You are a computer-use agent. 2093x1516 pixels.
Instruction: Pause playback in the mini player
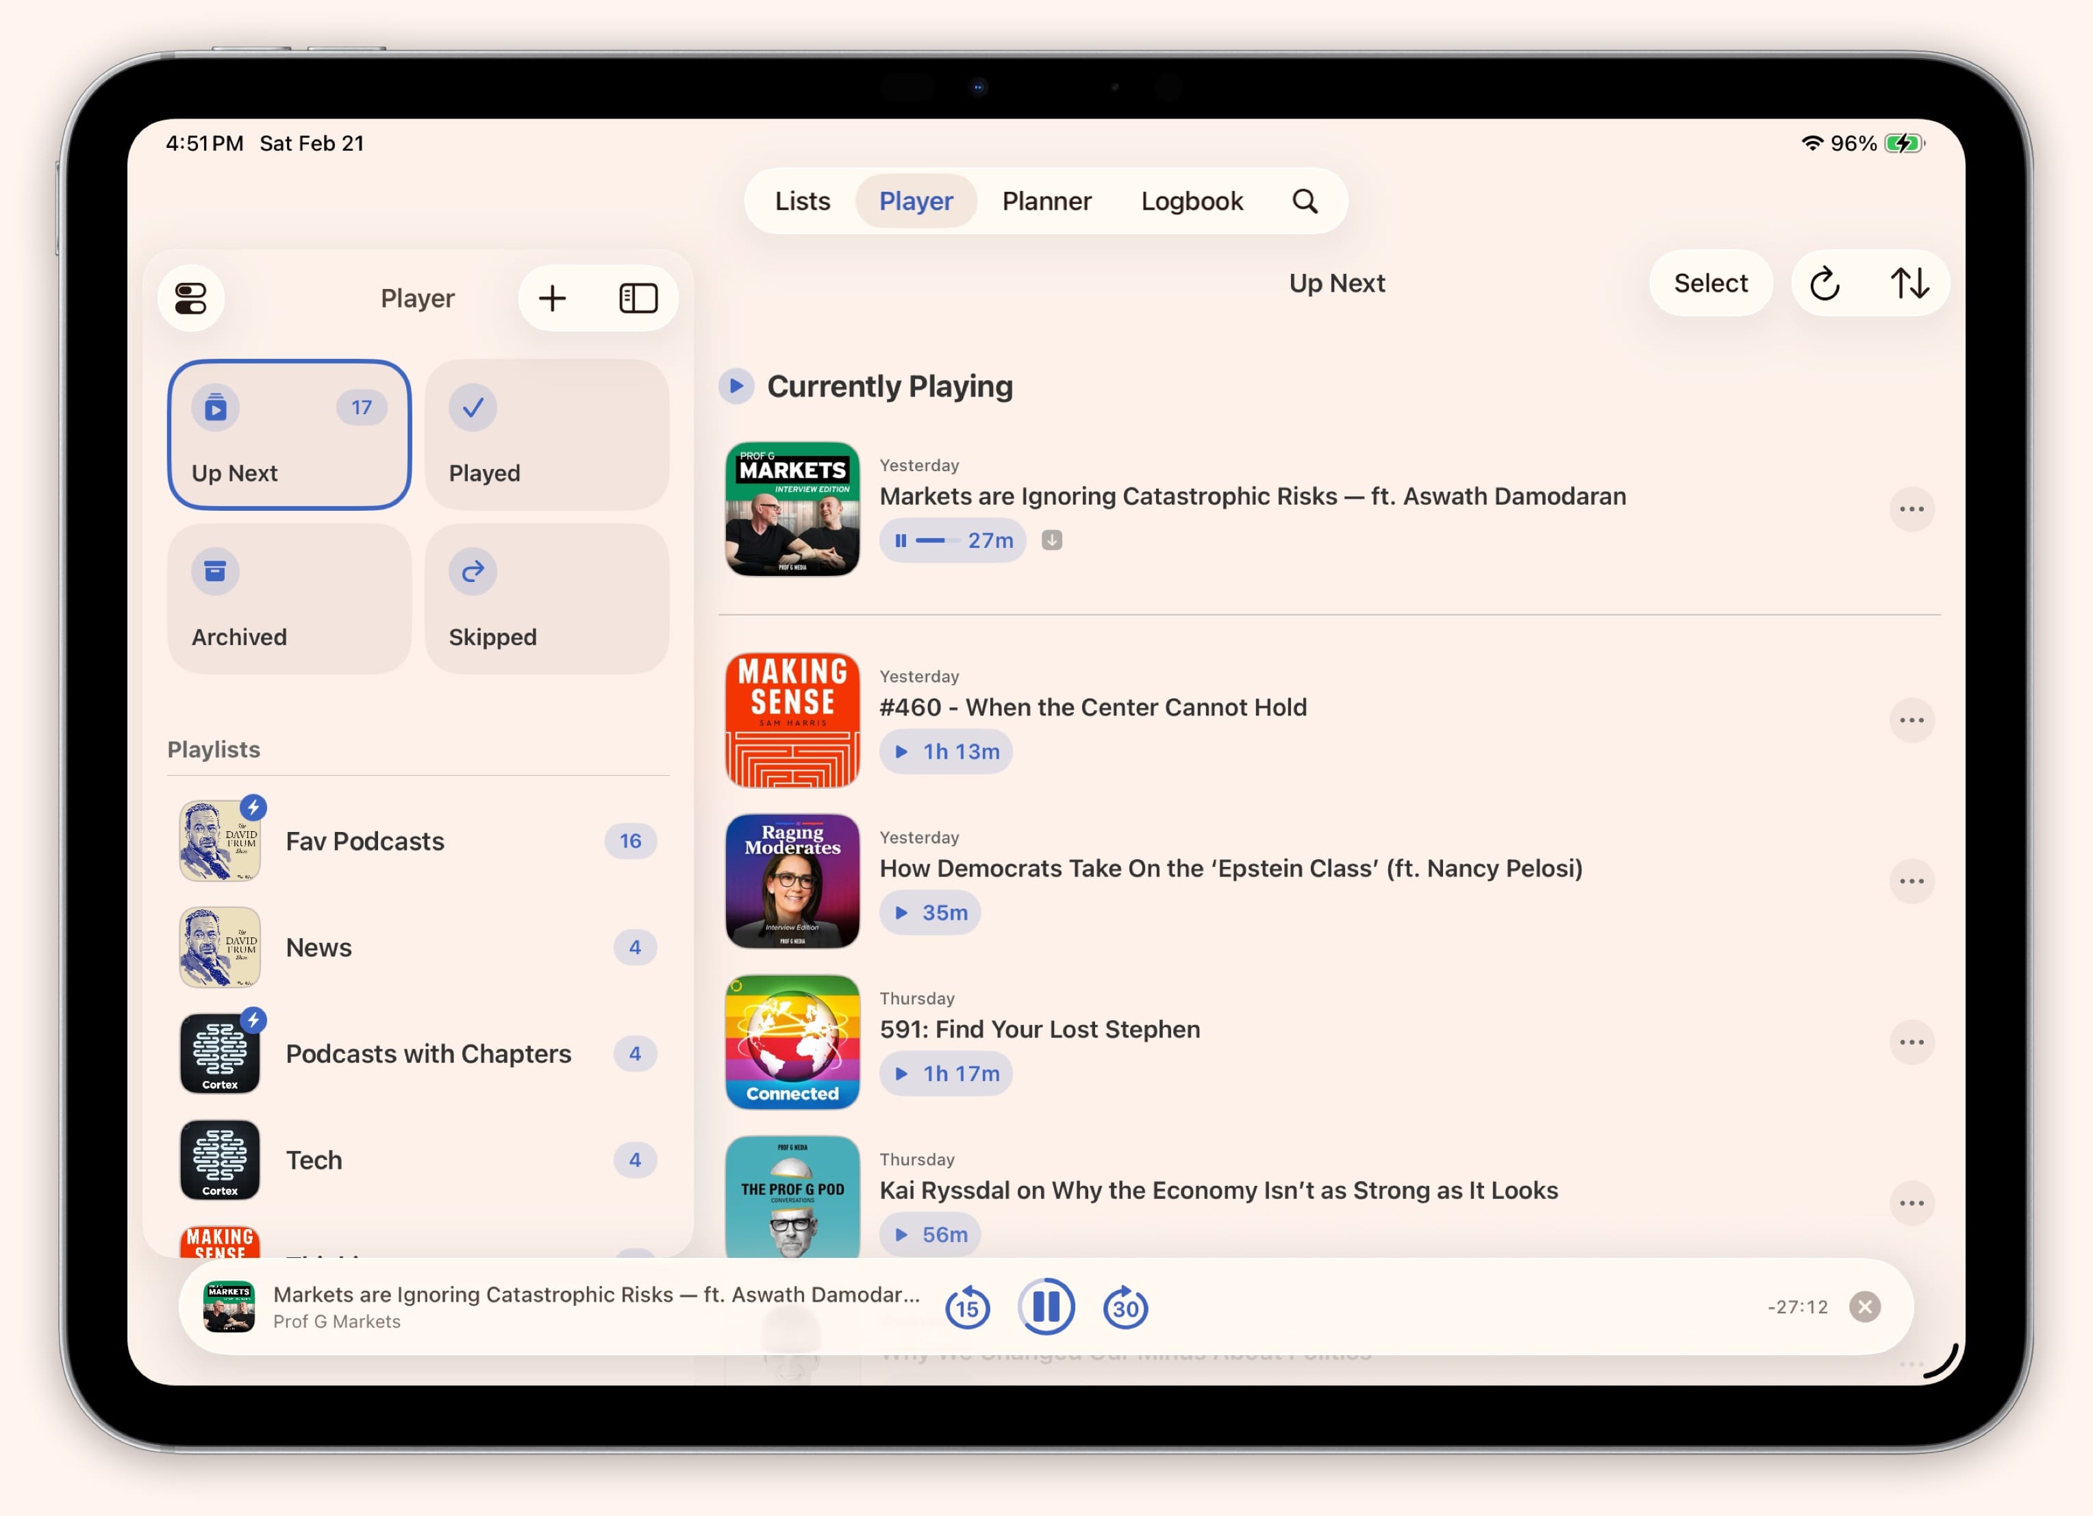pos(1046,1306)
